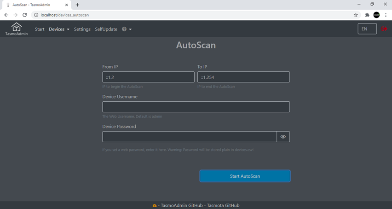
Task: Open the Tasmota GitHub link
Action: click(223, 205)
